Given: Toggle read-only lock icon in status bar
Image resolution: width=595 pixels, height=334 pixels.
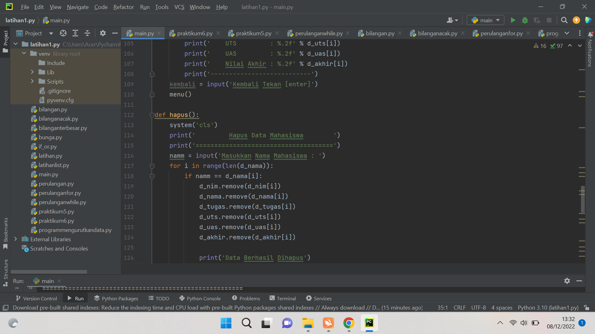Looking at the screenshot, I should 587,308.
